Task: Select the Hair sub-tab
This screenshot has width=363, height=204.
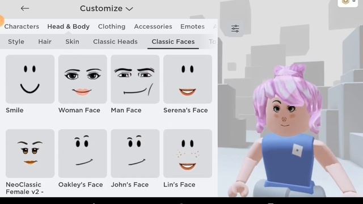Action: pos(45,41)
